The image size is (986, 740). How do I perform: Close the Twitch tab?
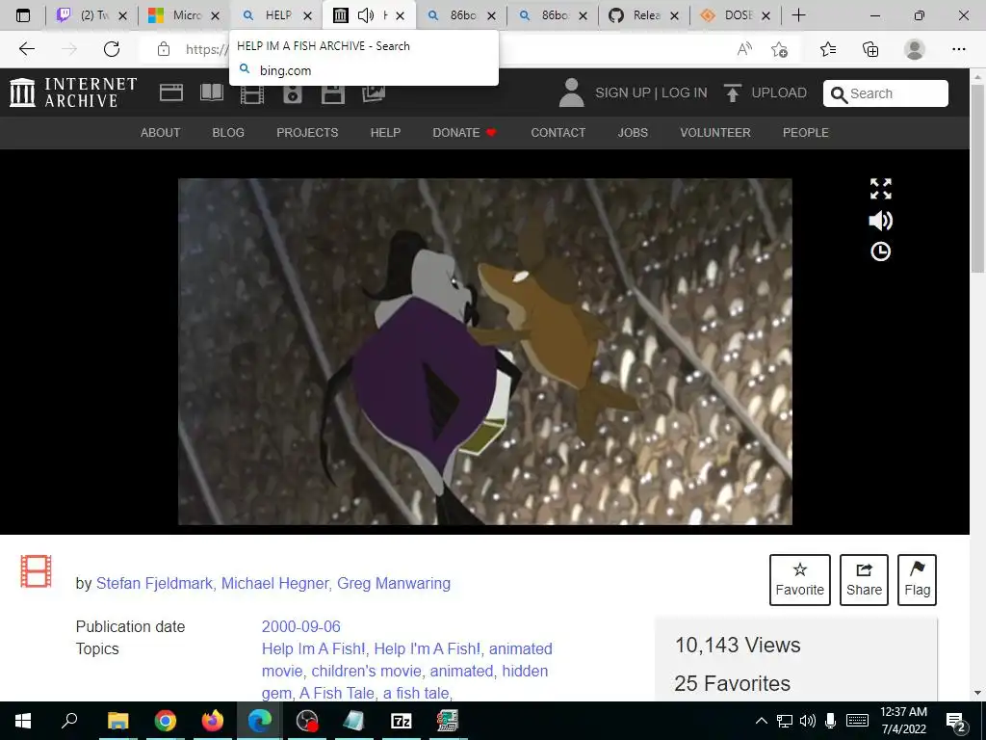(x=123, y=15)
